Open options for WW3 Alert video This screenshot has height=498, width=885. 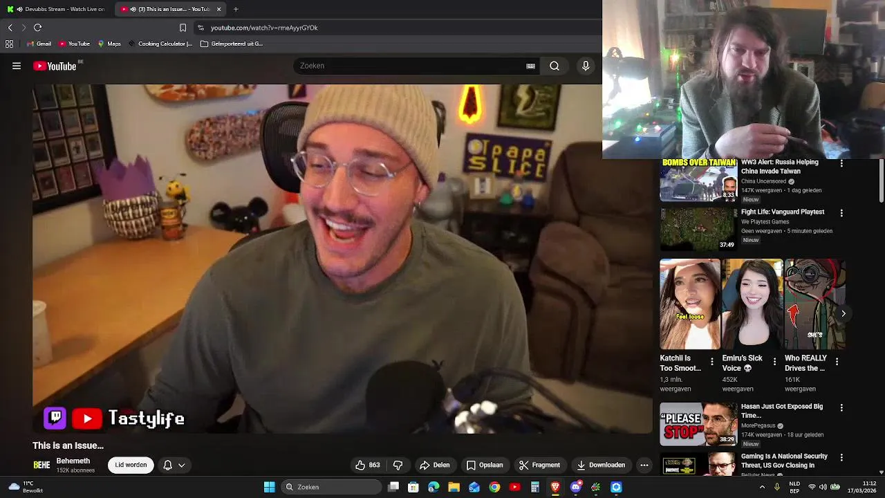pos(841,164)
